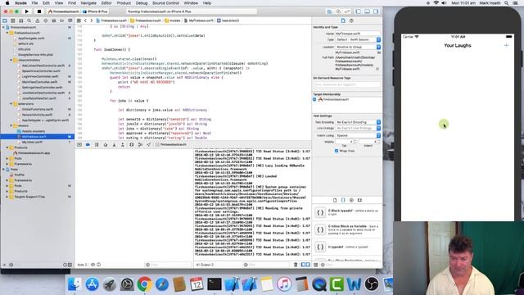This screenshot has width=524, height=295.
Task: Select the Standard editor button
Action: tap(329, 11)
